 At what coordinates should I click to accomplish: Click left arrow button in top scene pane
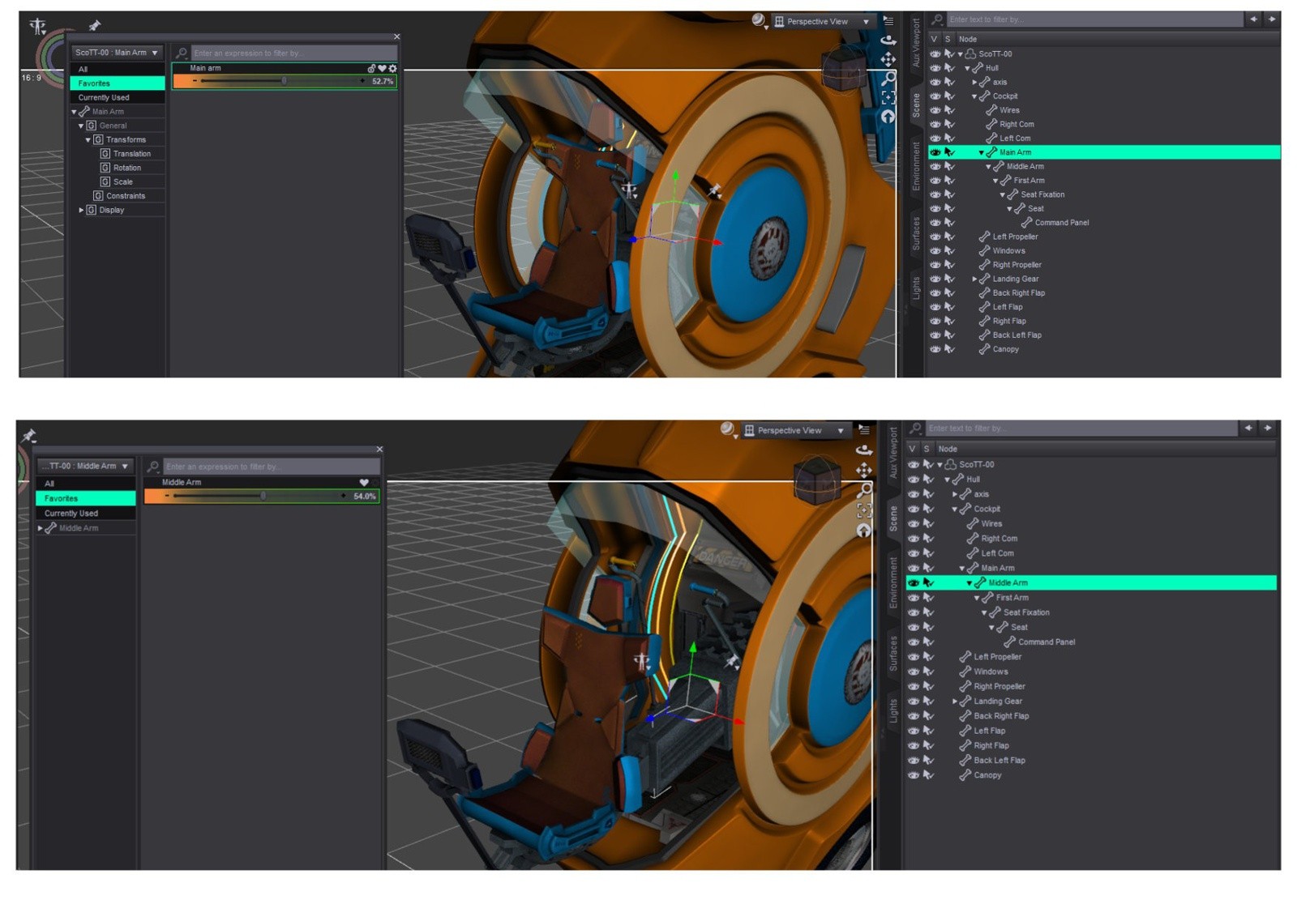(1253, 19)
